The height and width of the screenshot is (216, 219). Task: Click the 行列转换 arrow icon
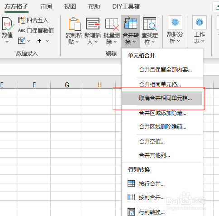pyautogui.click(x=131, y=212)
